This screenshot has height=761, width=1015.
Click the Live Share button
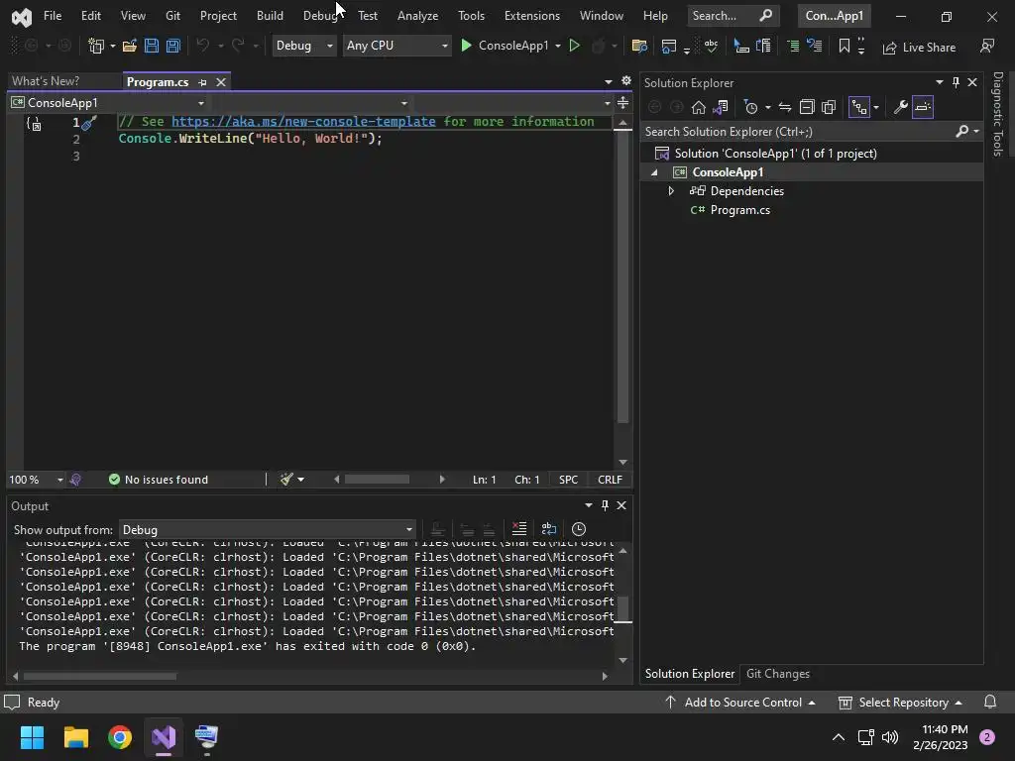click(919, 48)
